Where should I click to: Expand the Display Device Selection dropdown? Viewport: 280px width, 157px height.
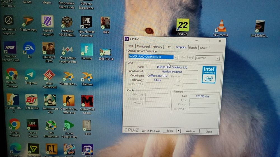click(x=176, y=57)
